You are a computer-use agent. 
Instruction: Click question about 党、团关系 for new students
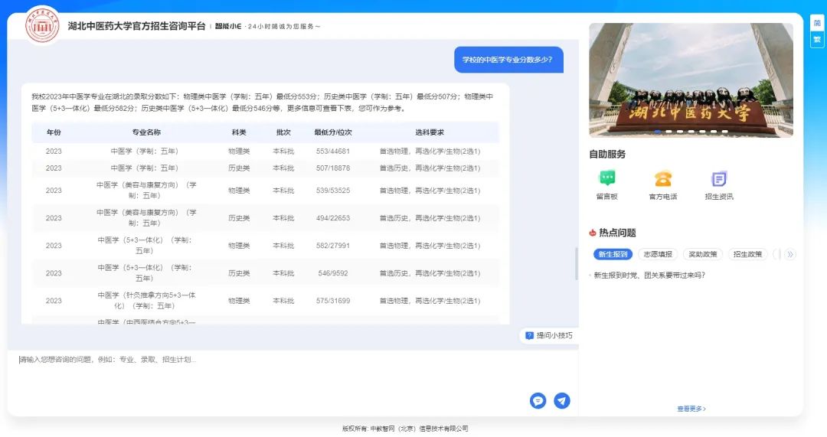pyautogui.click(x=649, y=275)
